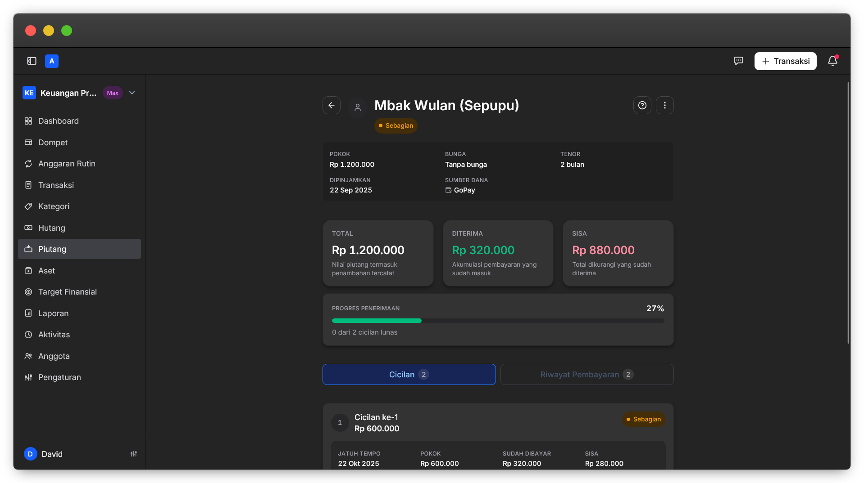Screen dimensions: 864x483
Task: Expand the Keuangan workspace dropdown chevron
Action: (x=132, y=93)
